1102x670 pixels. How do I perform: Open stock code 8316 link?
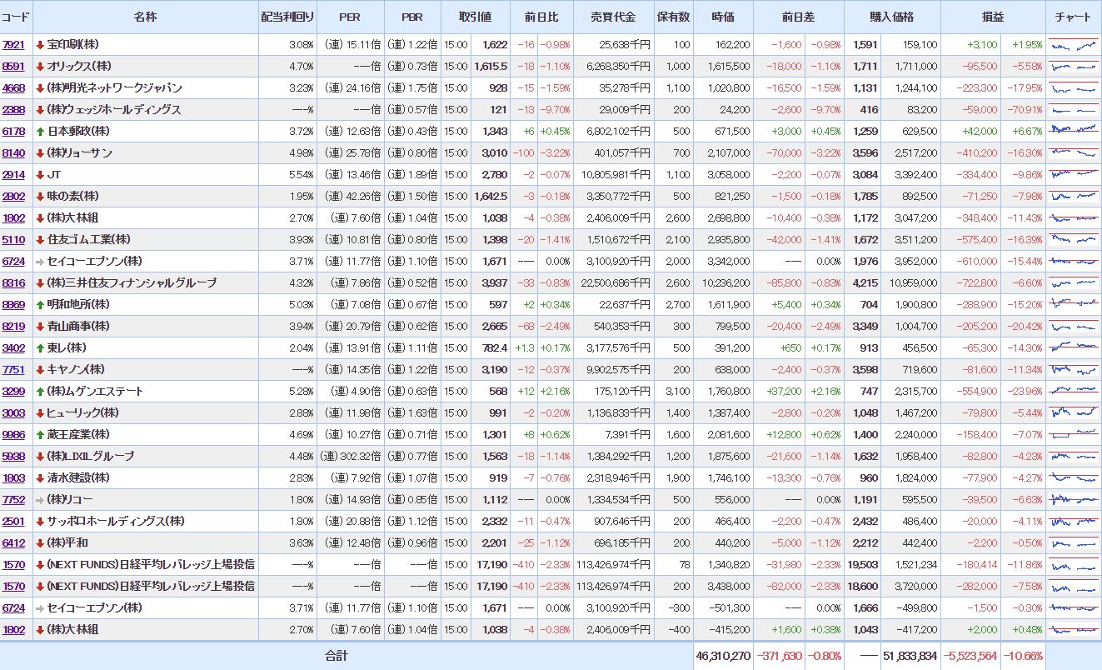[x=13, y=283]
